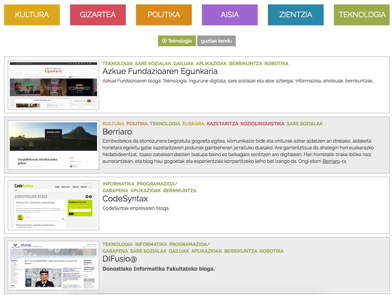The width and height of the screenshot is (392, 295).
Task: Open the AISIA category
Action: pos(230,15)
